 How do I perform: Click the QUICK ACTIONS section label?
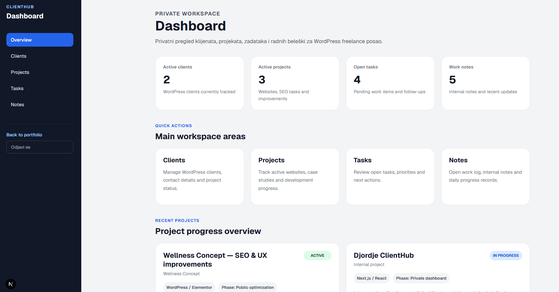coord(173,126)
